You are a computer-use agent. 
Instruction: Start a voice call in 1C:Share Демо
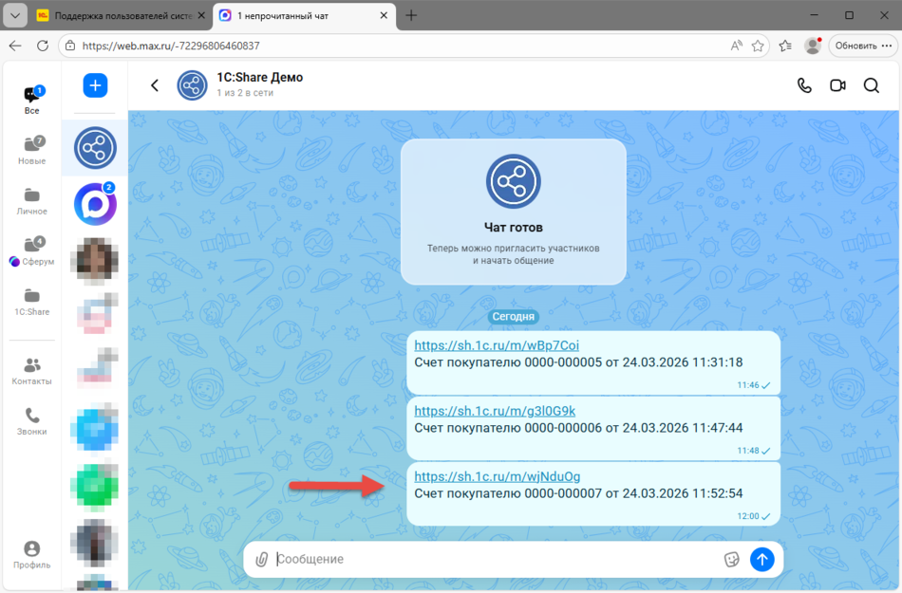coord(804,85)
